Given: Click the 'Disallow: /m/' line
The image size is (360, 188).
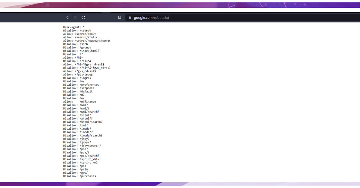Looking at the screenshot, I should 74,98.
